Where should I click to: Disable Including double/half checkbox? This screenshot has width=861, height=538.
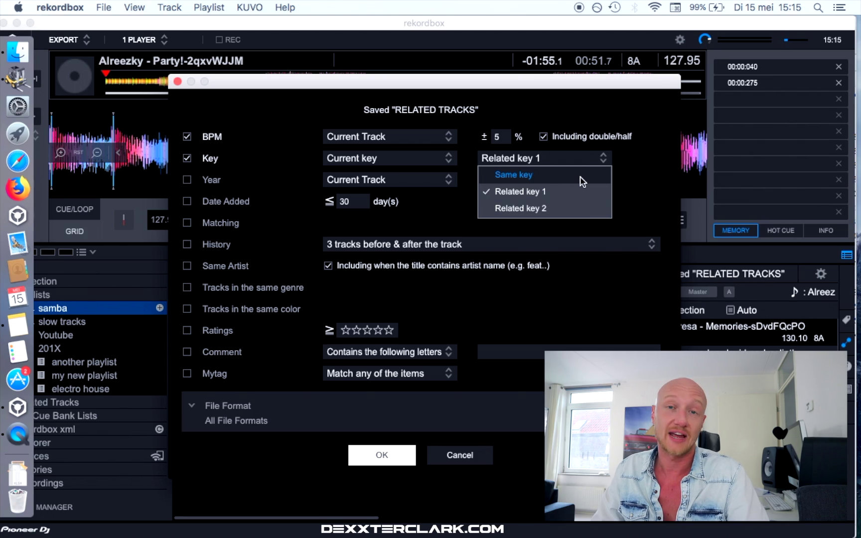[x=543, y=136]
